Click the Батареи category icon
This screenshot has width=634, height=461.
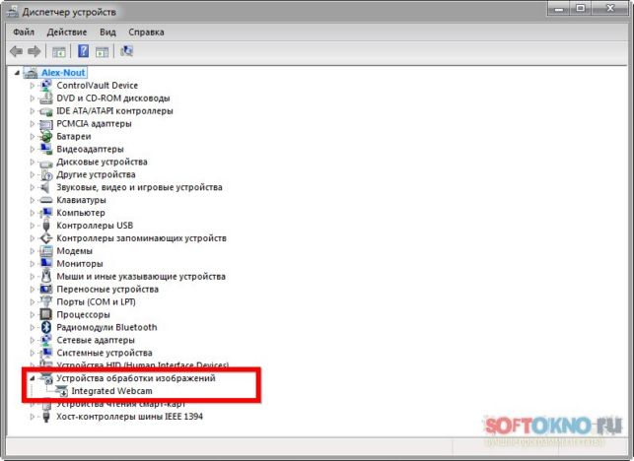[46, 137]
